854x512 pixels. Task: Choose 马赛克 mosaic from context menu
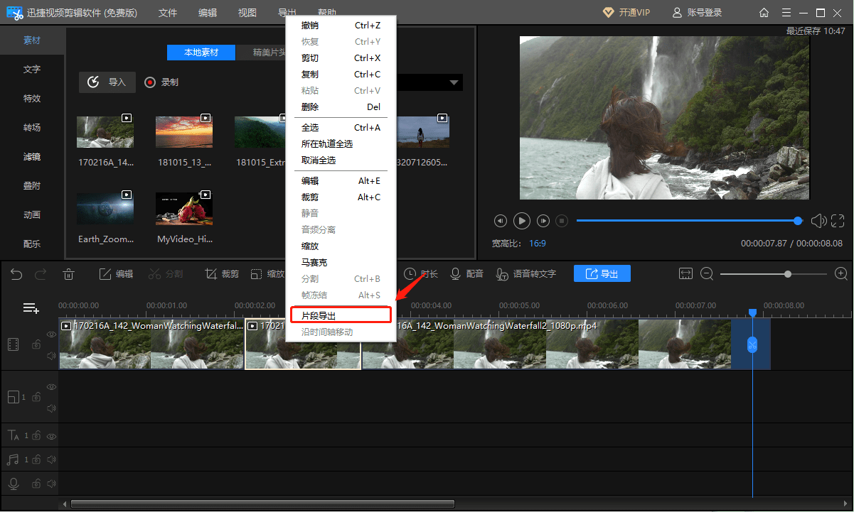(341, 263)
